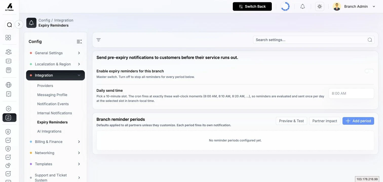Select Expiry Reminders menu item

pyautogui.click(x=52, y=122)
